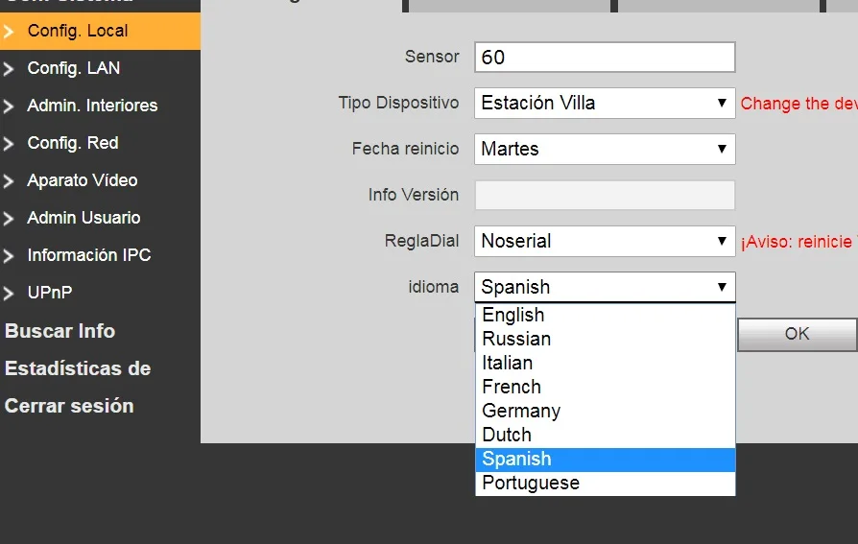This screenshot has width=858, height=544.
Task: Click the chevron icon beside Admin Usuario
Action: (x=9, y=218)
